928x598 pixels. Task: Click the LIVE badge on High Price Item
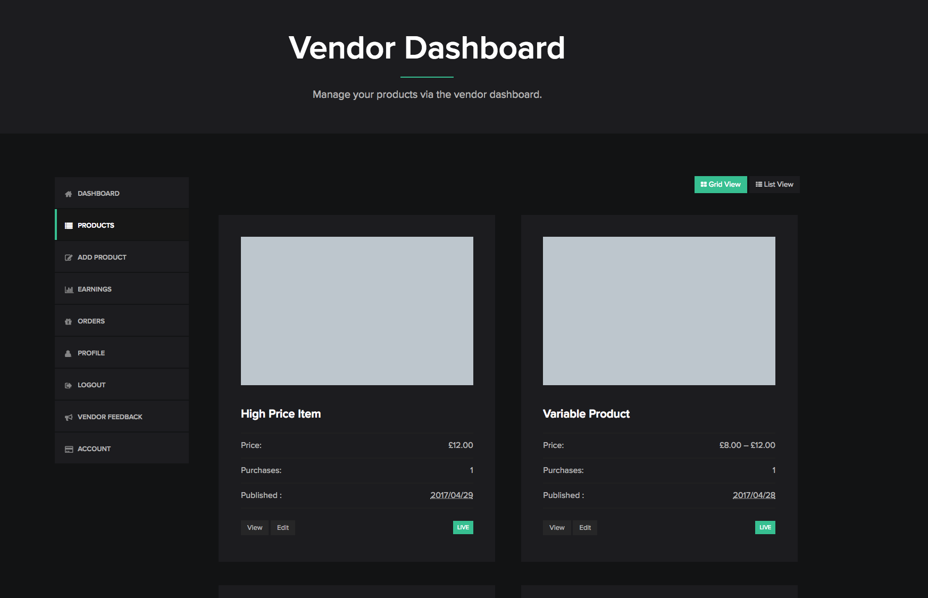463,528
